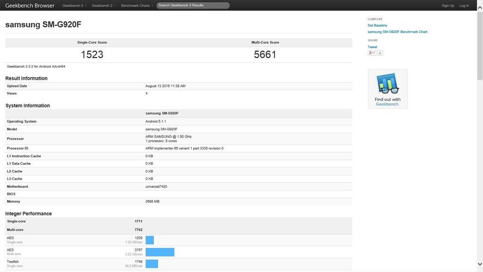Click the scrollbar down arrow

coord(480,264)
